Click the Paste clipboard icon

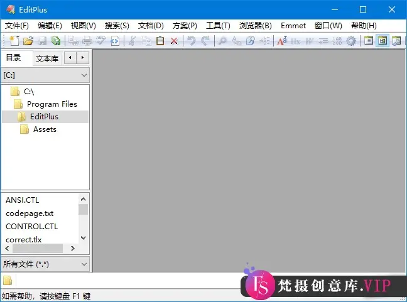coord(160,41)
